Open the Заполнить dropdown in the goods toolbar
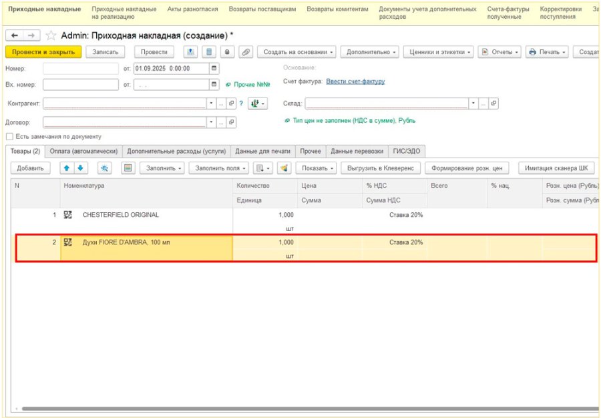Screen dimensions: 601x418 (162, 168)
